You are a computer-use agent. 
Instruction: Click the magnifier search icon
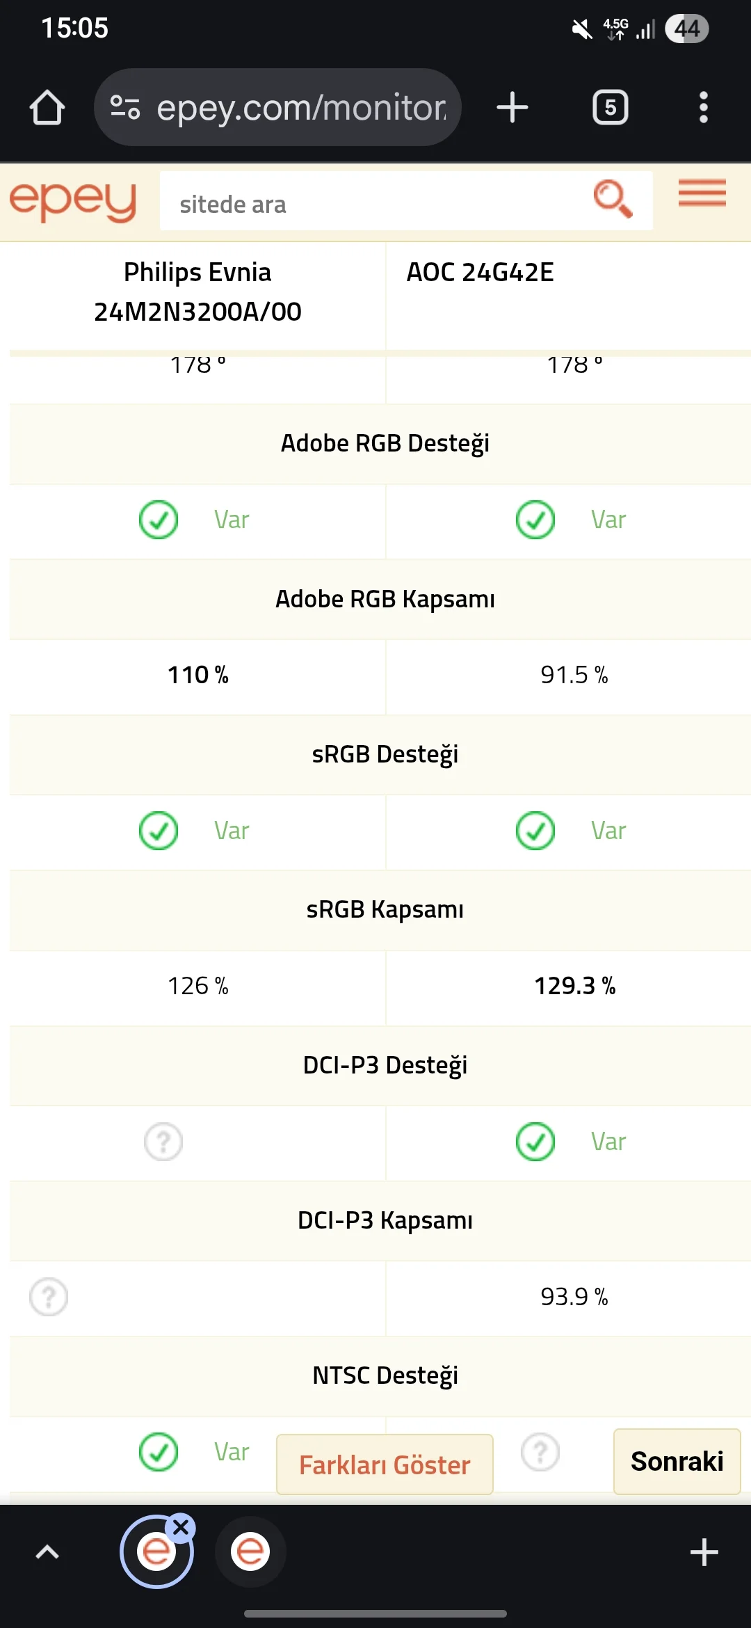613,200
